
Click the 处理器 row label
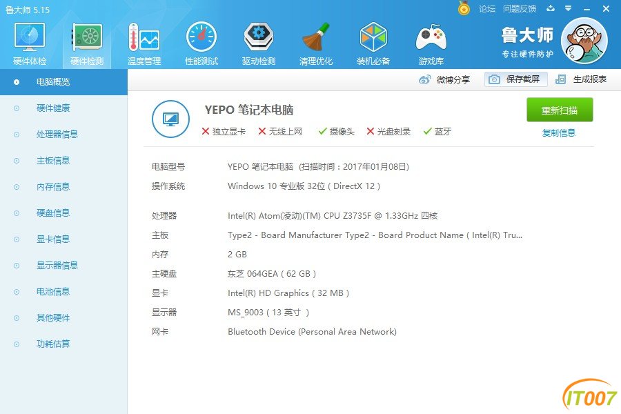tap(164, 216)
